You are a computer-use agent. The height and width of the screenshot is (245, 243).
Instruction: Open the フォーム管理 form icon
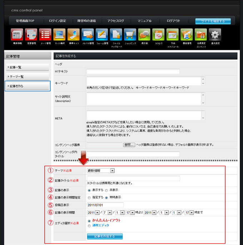[x=102, y=35]
